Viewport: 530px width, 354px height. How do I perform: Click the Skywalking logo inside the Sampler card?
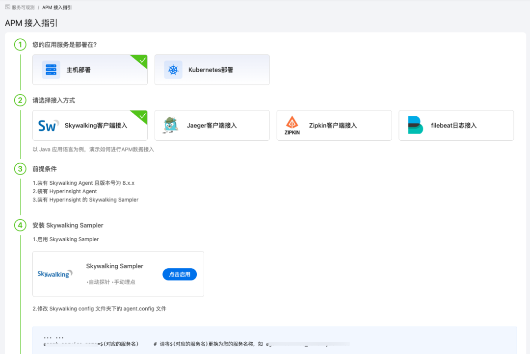point(55,274)
